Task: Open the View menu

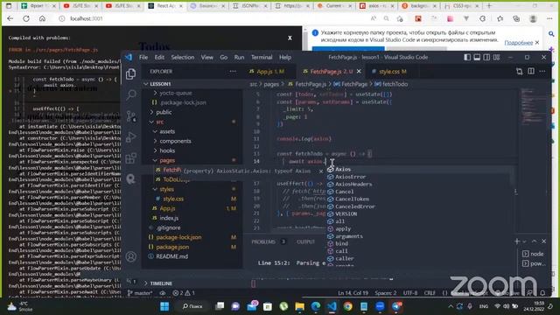Action: point(206,57)
